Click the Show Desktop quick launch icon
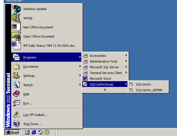Image resolution: width=177 pixels, height=136 pixels. click(x=27, y=132)
